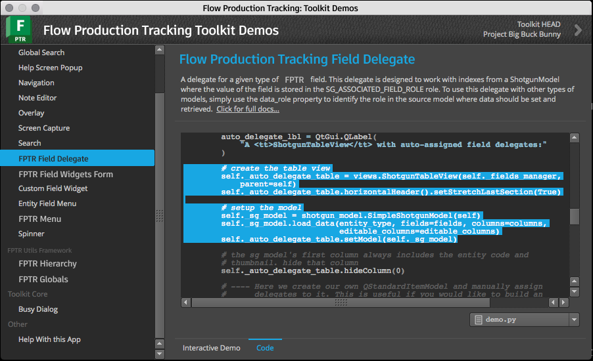Open the demo.py file dropdown arrow
The width and height of the screenshot is (593, 361).
(x=574, y=320)
